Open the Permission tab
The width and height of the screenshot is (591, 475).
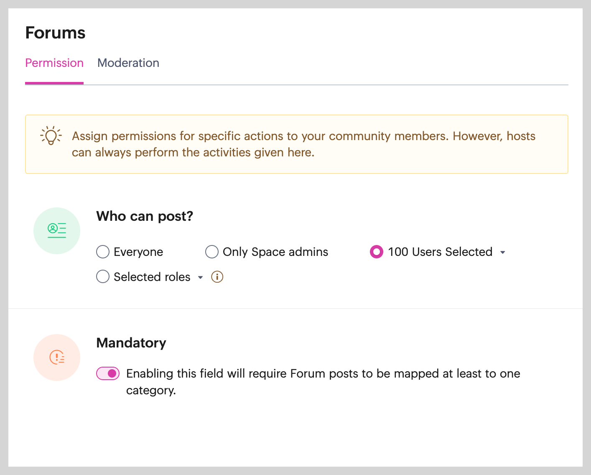(x=54, y=63)
